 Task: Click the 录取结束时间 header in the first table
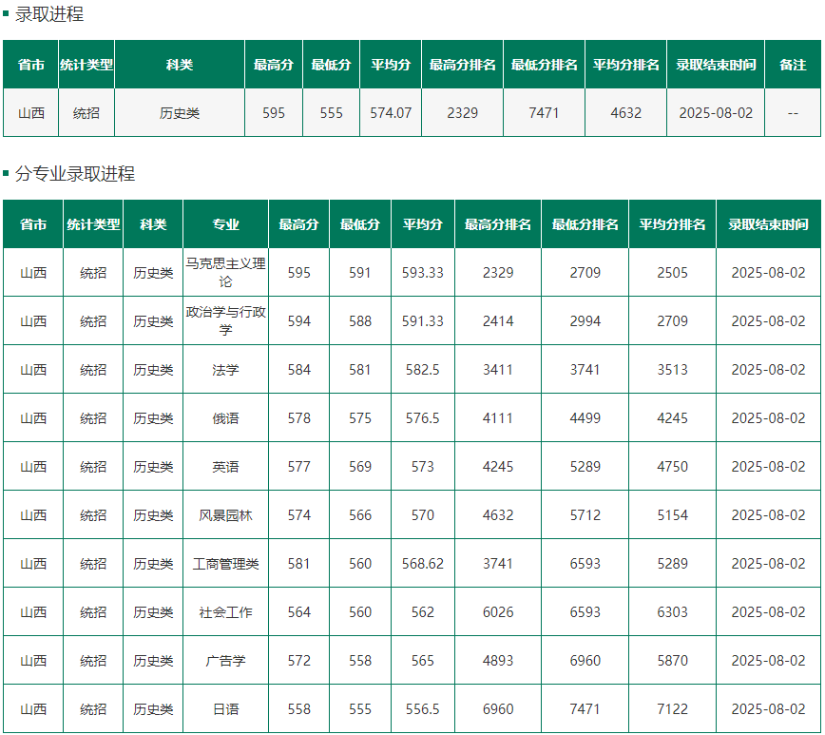(716, 65)
